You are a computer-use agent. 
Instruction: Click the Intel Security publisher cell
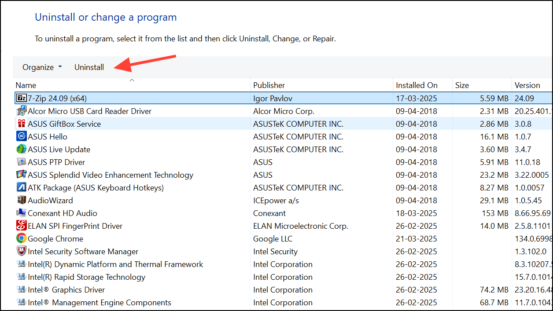pos(275,252)
